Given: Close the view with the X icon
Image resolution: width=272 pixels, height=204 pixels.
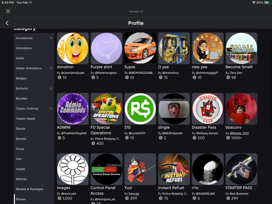Looking at the screenshot, I should pos(8,11).
